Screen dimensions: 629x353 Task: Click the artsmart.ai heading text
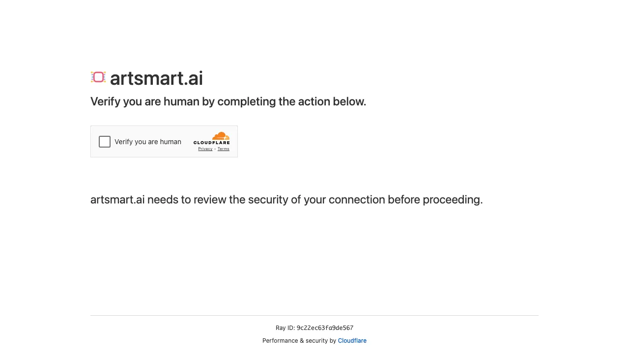pos(156,78)
